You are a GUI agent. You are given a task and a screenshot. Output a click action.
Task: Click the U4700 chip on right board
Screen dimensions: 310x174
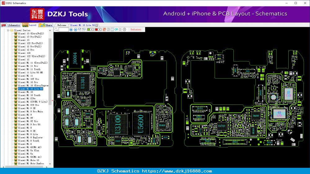(221, 126)
